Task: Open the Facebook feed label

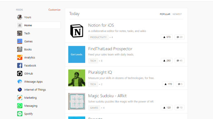Action: coord(30,65)
